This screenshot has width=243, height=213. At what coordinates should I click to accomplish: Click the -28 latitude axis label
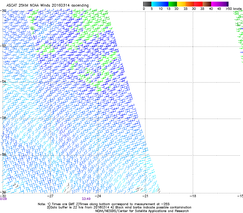(3, 155)
